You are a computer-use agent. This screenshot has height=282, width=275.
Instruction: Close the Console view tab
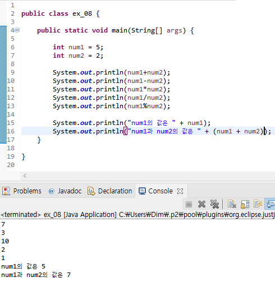(x=180, y=191)
